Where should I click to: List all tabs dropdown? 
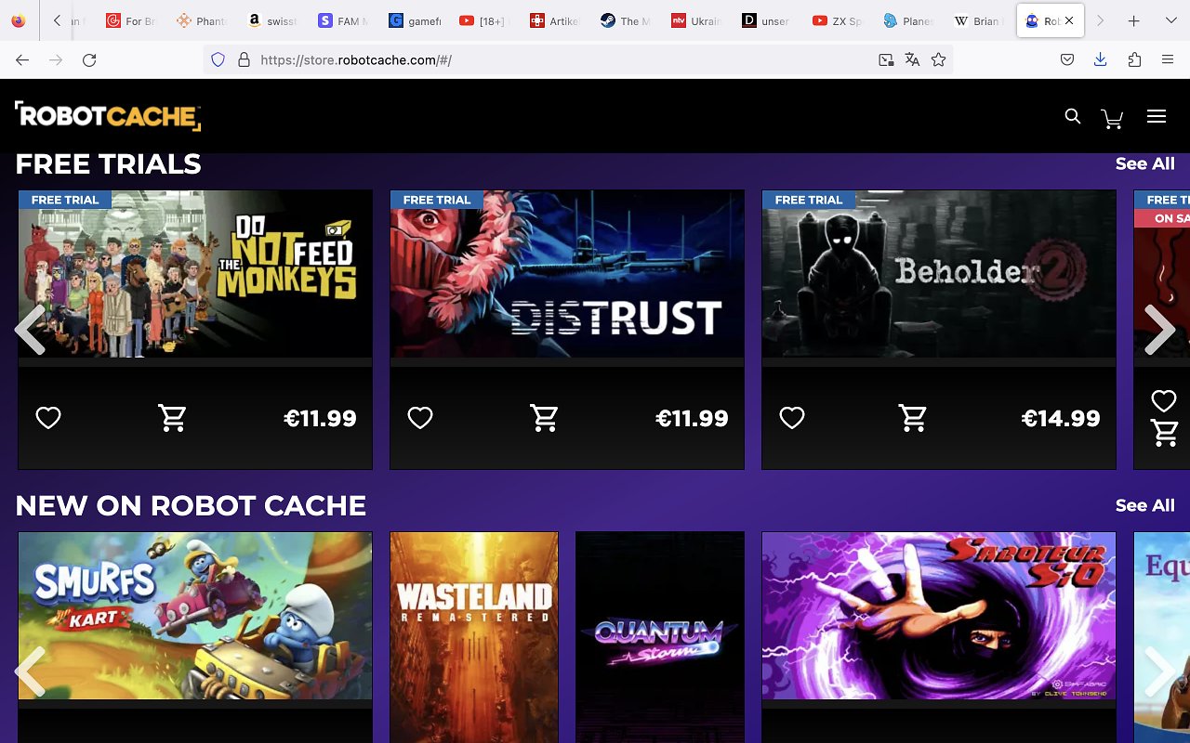pos(1170,20)
